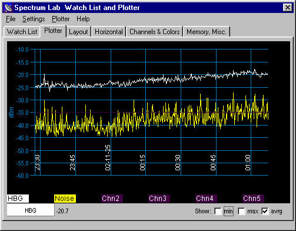Image resolution: width=296 pixels, height=231 pixels.
Task: Click the 00:15 time axis label
Action: tap(142, 163)
